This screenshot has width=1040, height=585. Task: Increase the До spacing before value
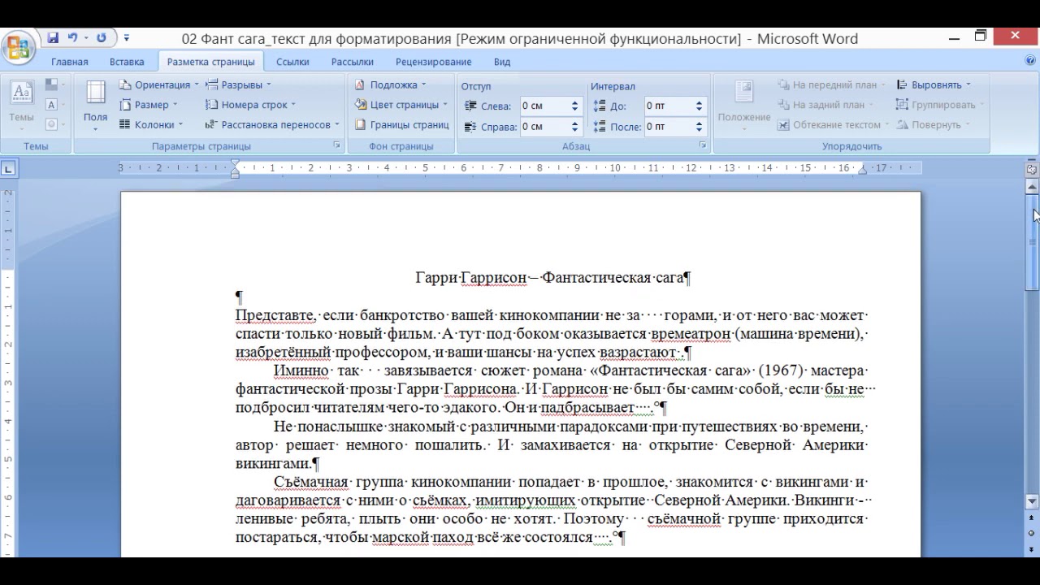tap(699, 102)
